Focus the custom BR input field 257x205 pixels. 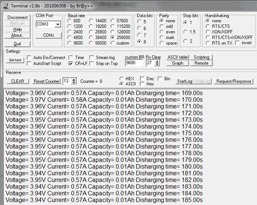[x=134, y=63]
